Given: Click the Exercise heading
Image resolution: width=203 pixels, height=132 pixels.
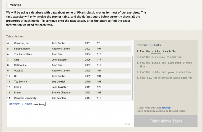Looking at the screenshot, I should [x=15, y=5].
